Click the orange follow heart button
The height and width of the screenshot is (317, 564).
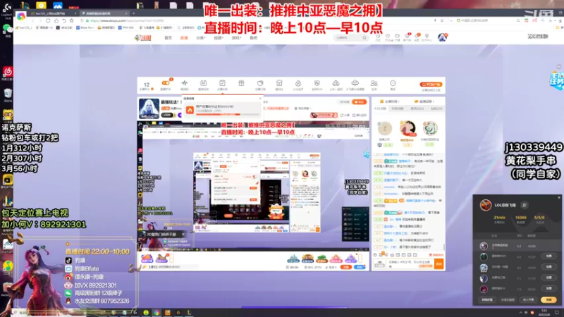[x=359, y=102]
